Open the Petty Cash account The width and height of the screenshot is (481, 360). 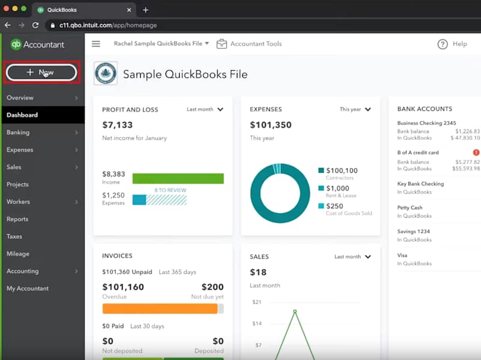point(409,208)
